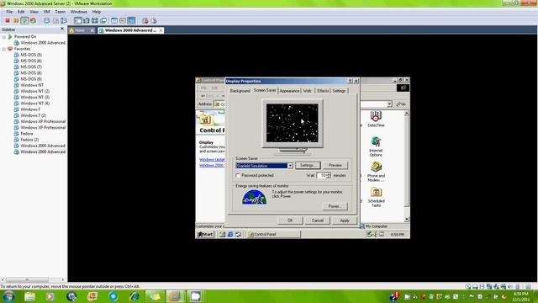Open the Screen Saver selection dropdown
This screenshot has width=538, height=303.
click(290, 166)
